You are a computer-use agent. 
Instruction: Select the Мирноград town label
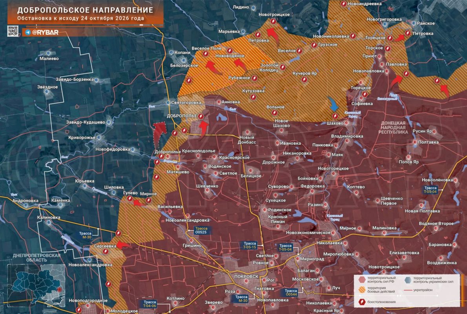tap(312, 259)
